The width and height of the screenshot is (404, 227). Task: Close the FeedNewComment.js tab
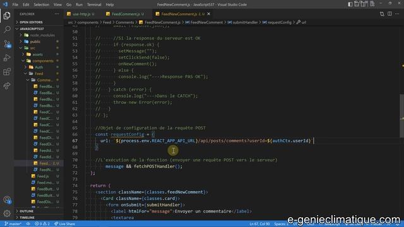click(x=209, y=14)
